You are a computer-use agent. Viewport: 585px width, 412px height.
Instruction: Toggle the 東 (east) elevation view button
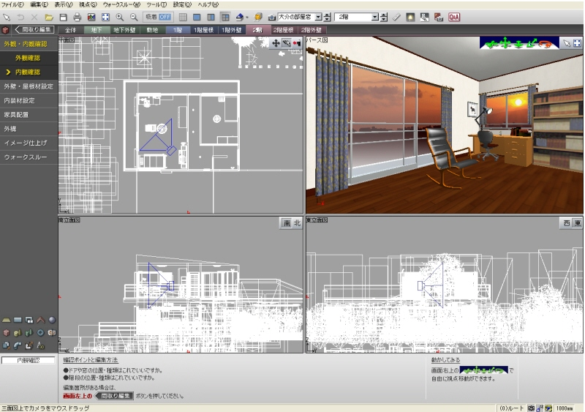tap(577, 223)
